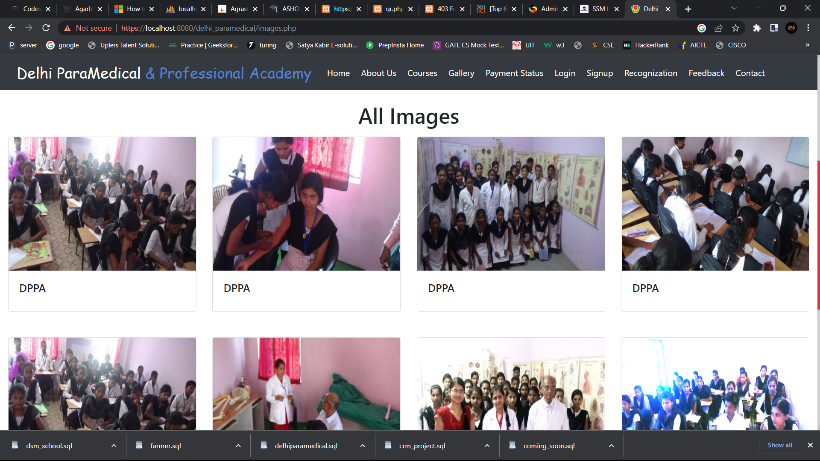This screenshot has width=820, height=461.
Task: Open the Courses page
Action: 422,73
